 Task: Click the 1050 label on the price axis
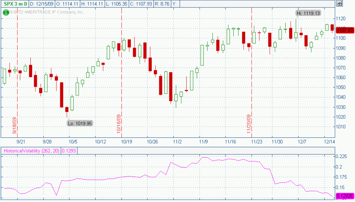(340, 87)
